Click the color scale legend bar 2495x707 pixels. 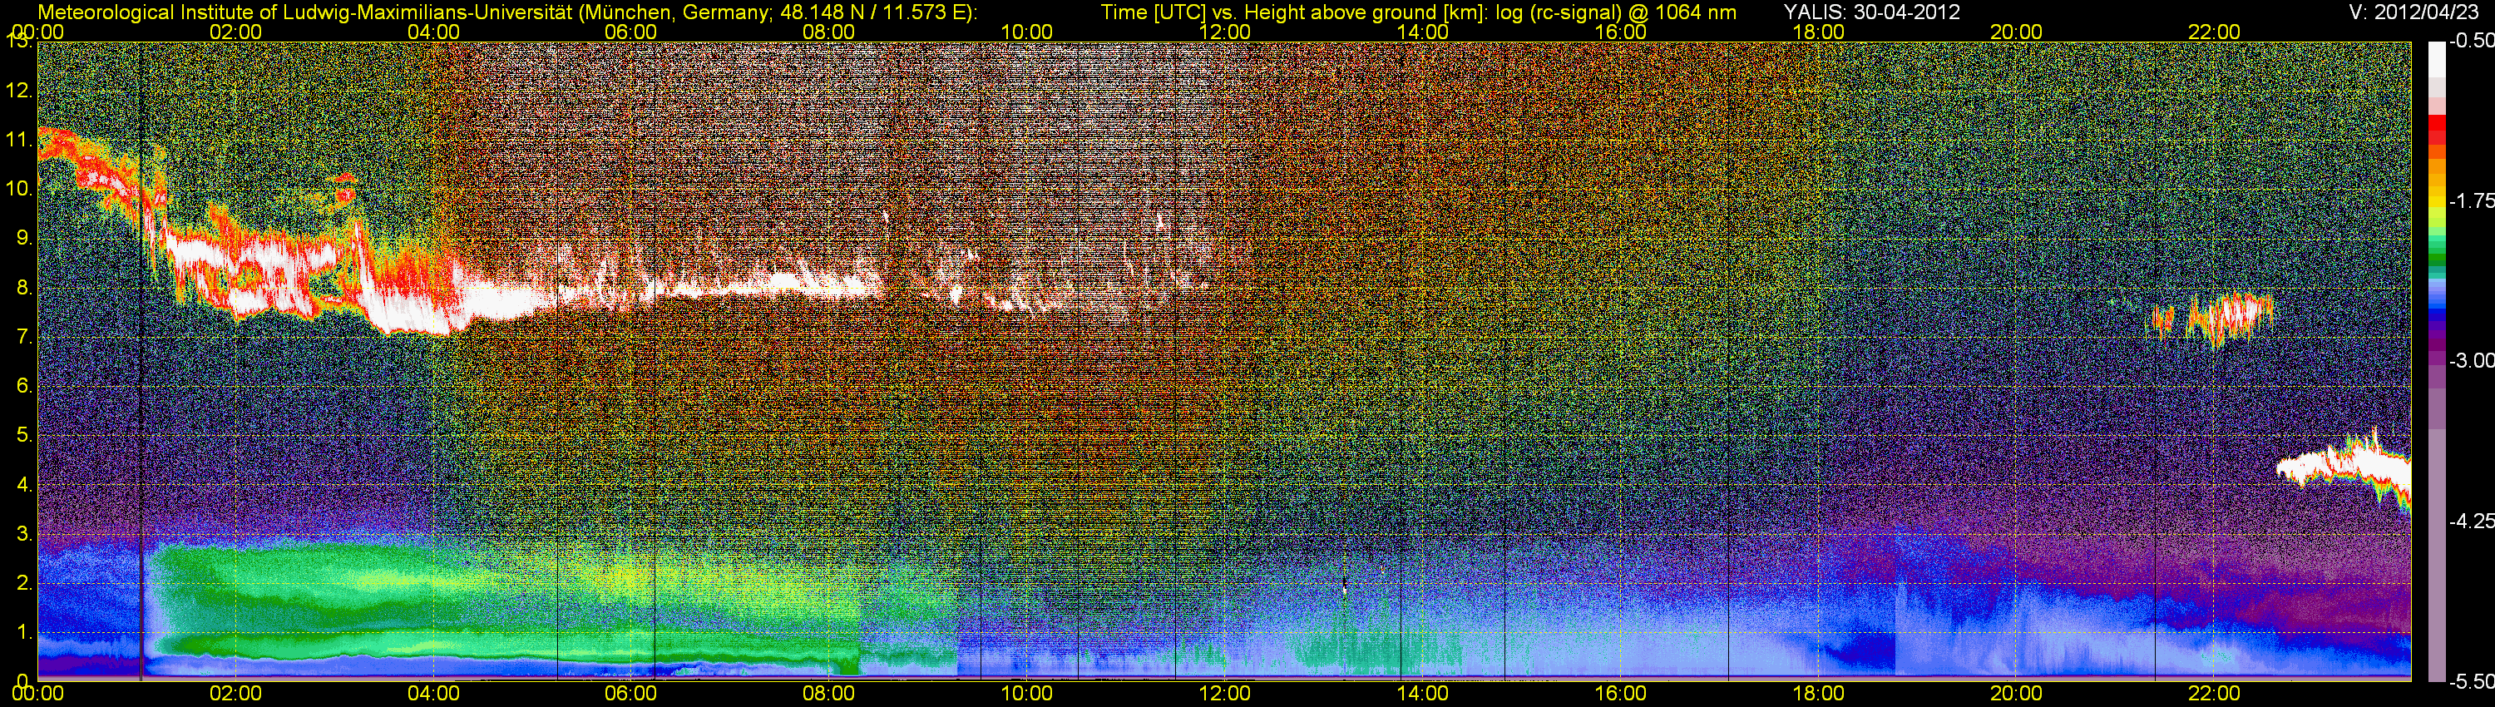pos(2436,361)
